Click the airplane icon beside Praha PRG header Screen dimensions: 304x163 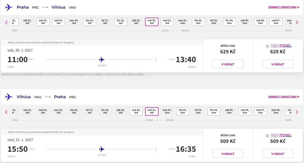(9, 7)
